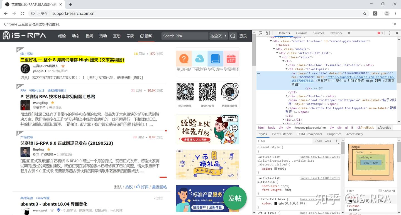The width and height of the screenshot is (401, 215).
Task: Toggle the :hov element state button
Action: coord(319,141)
